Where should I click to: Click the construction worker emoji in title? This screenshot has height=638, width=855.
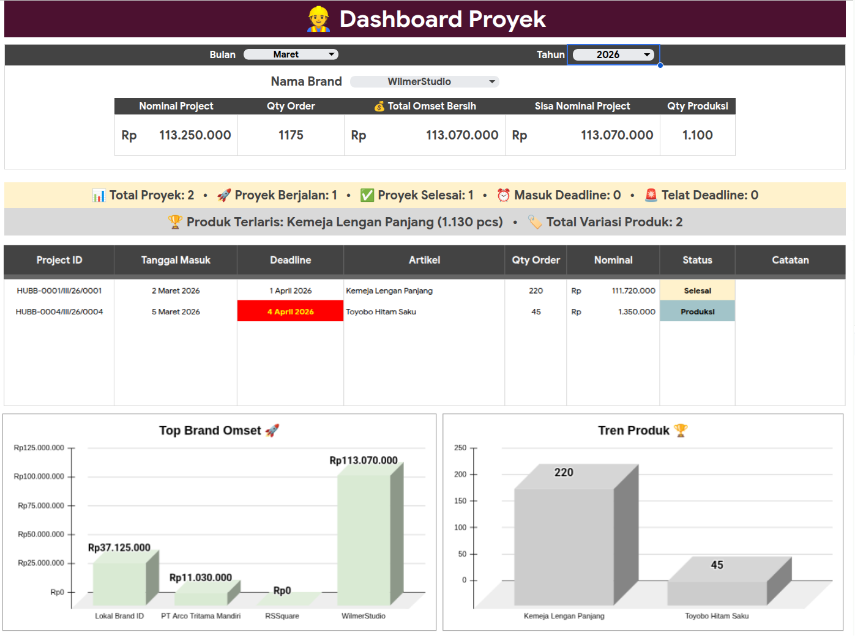coord(319,19)
